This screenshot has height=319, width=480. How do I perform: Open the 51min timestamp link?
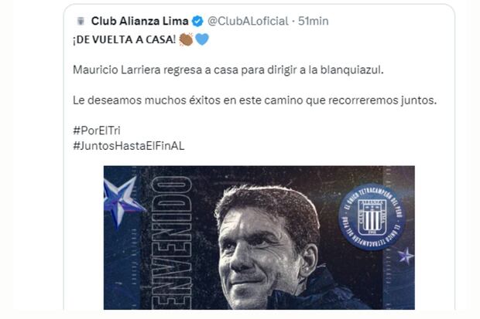(x=314, y=21)
